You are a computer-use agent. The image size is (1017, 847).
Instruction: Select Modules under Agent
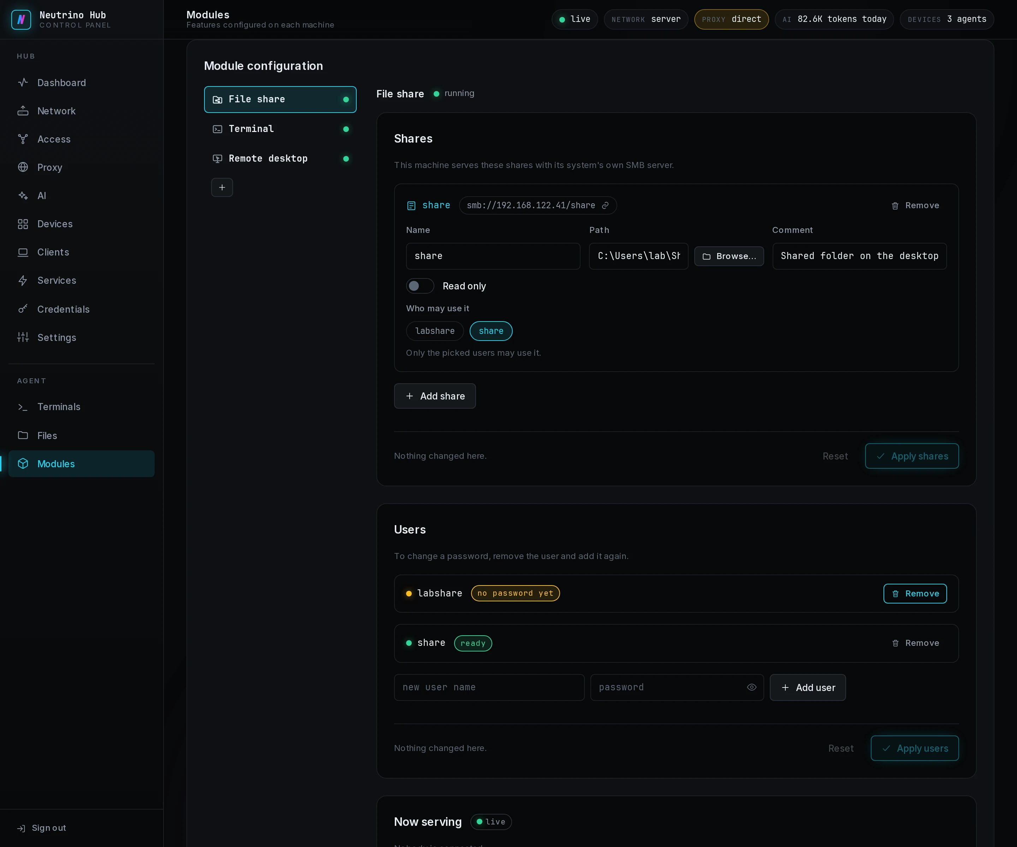[x=81, y=464]
